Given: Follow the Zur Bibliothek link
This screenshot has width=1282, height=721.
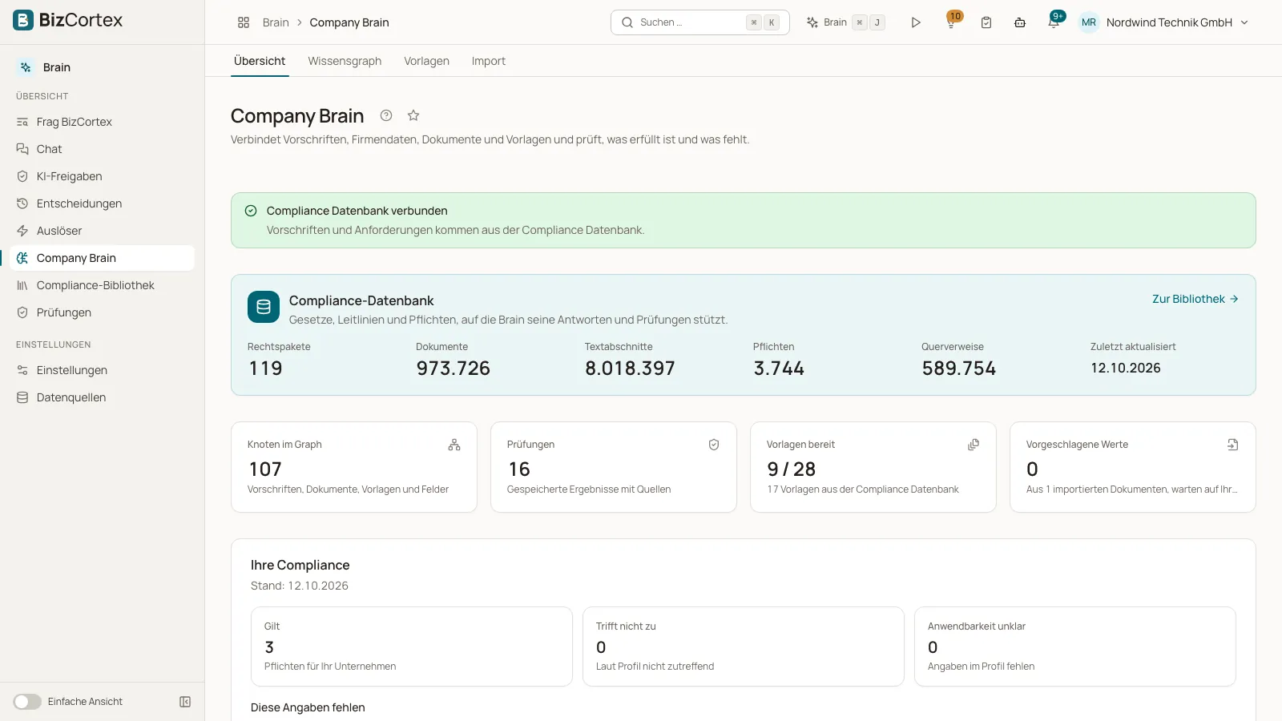Looking at the screenshot, I should coord(1195,299).
